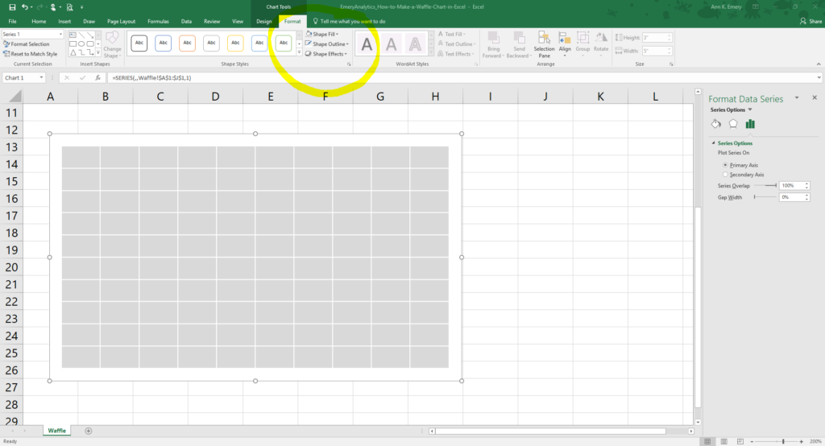Collapse the ribbon with the caret arrow

(819, 64)
